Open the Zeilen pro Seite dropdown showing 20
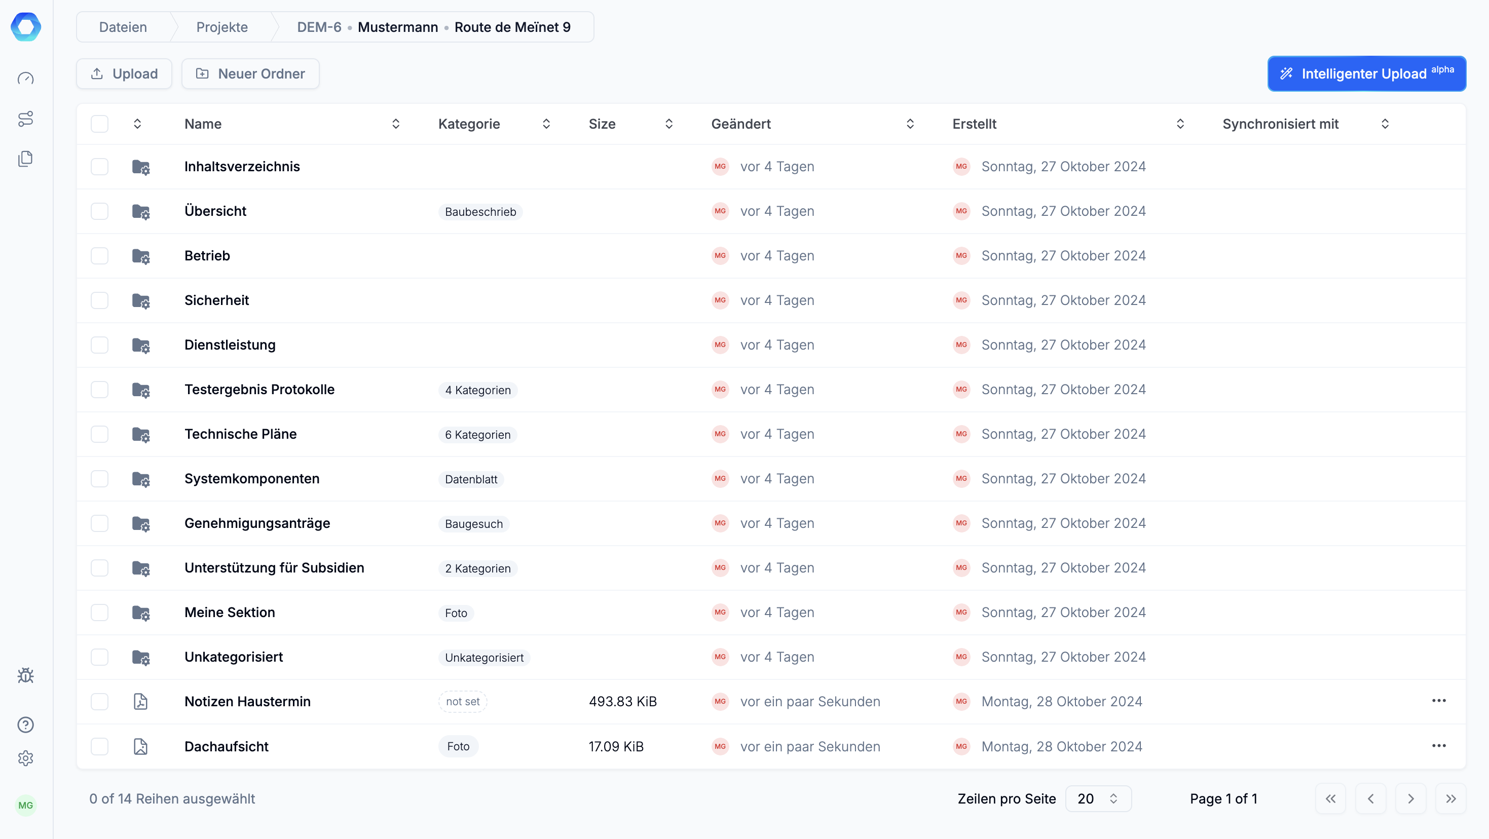The height and width of the screenshot is (839, 1489). pyautogui.click(x=1098, y=798)
